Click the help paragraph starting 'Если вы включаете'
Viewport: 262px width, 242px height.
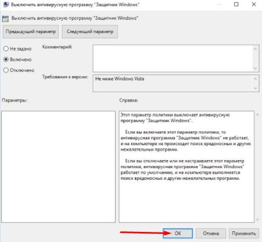[x=186, y=141]
